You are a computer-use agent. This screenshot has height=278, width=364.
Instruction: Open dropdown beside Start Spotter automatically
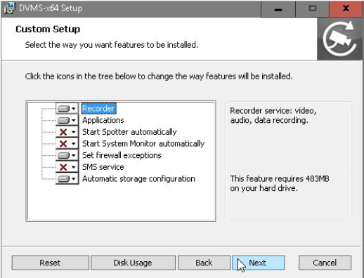(x=67, y=132)
